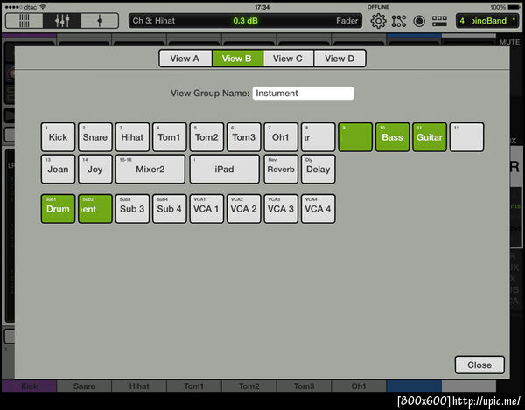Open the routing matrix icon
525x410 pixels.
[399, 21]
